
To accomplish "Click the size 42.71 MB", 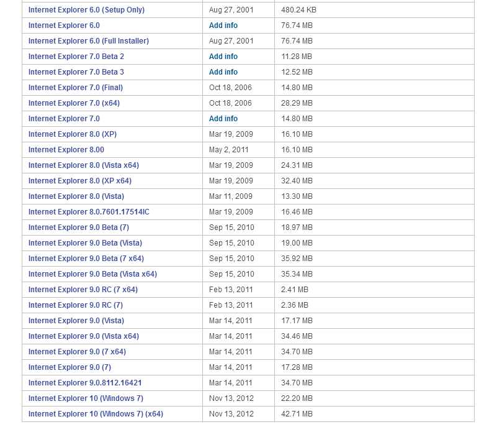I will click(297, 415).
